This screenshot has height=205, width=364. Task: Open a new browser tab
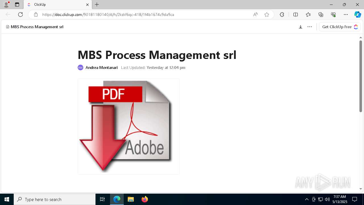click(x=97, y=5)
